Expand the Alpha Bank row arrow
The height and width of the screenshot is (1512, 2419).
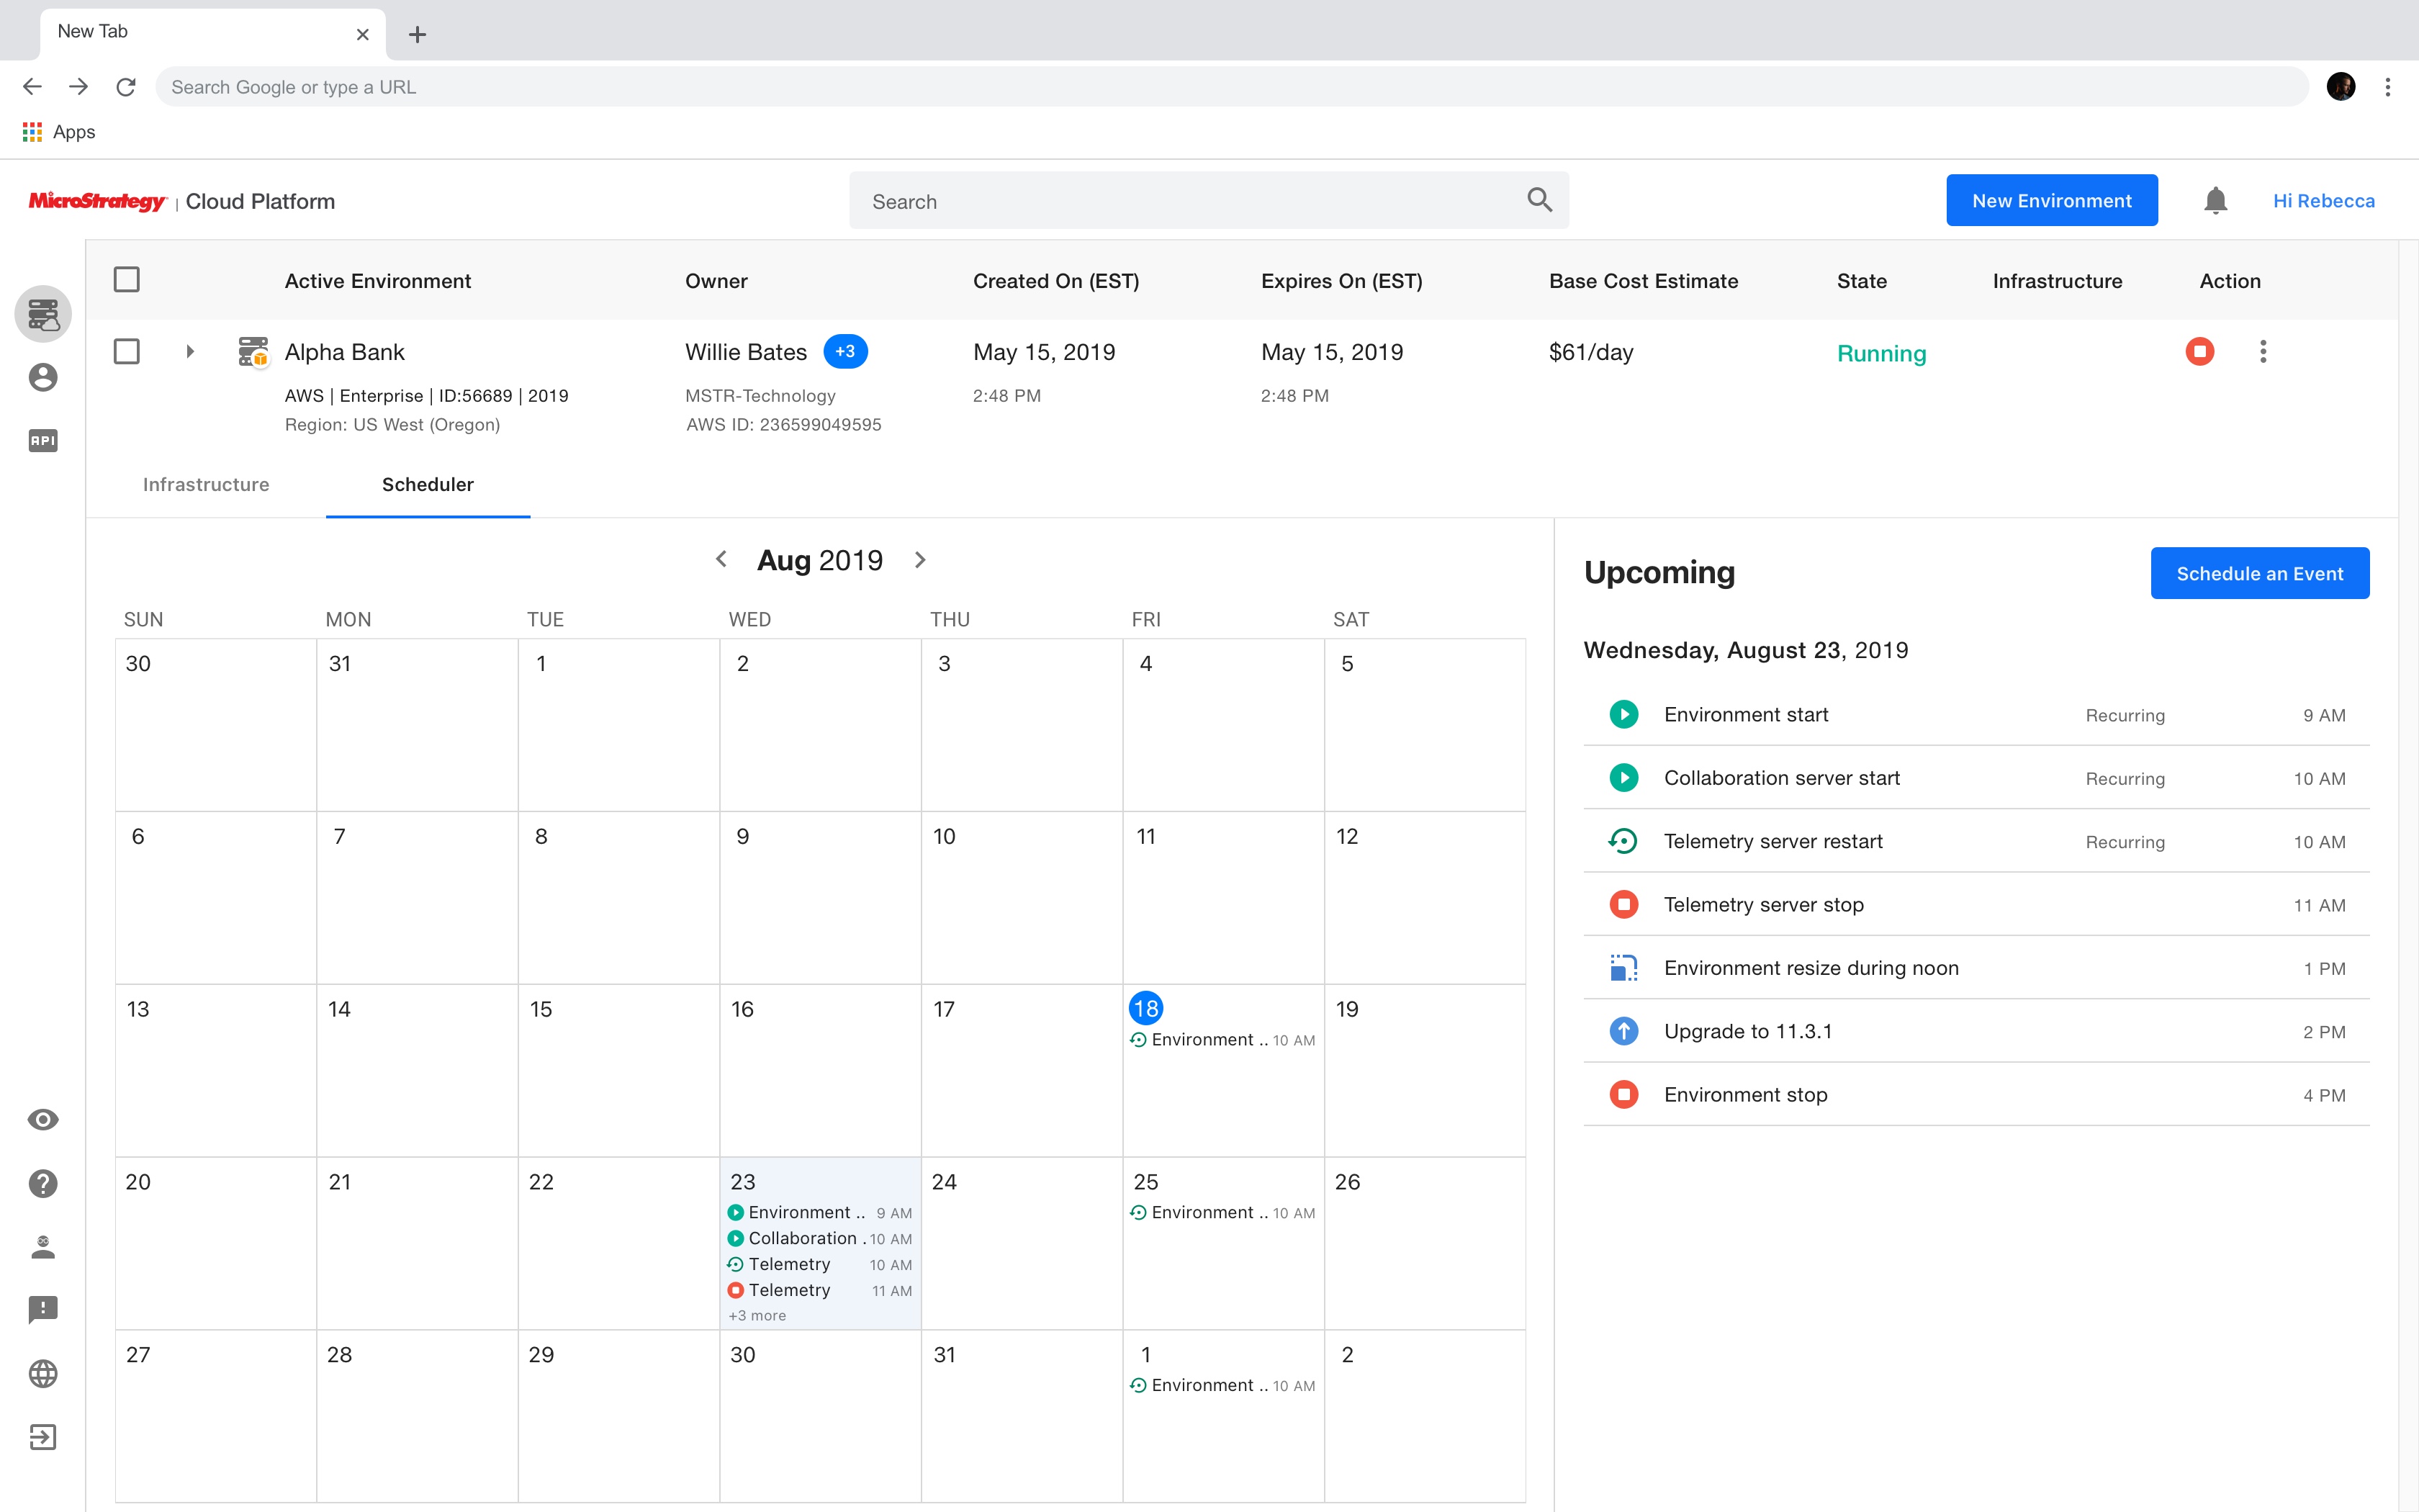pyautogui.click(x=190, y=351)
